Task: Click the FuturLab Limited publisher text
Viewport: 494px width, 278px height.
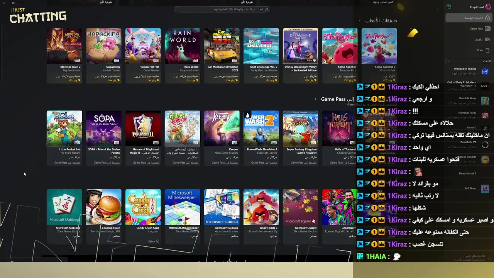Action: click(x=268, y=153)
